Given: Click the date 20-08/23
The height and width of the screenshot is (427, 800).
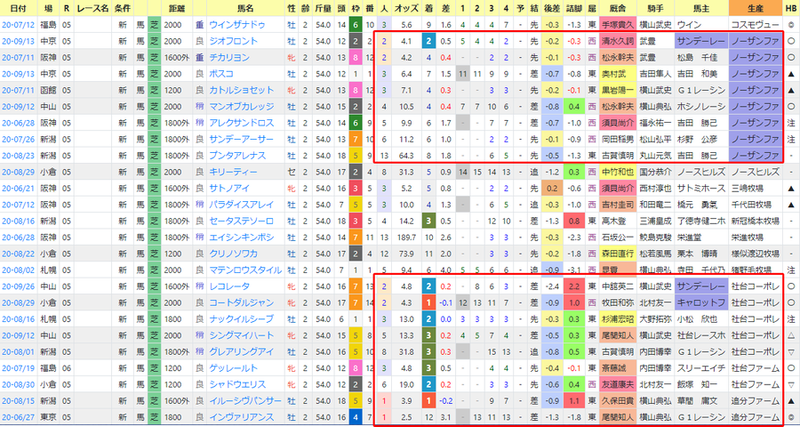Looking at the screenshot, I should [x=18, y=156].
